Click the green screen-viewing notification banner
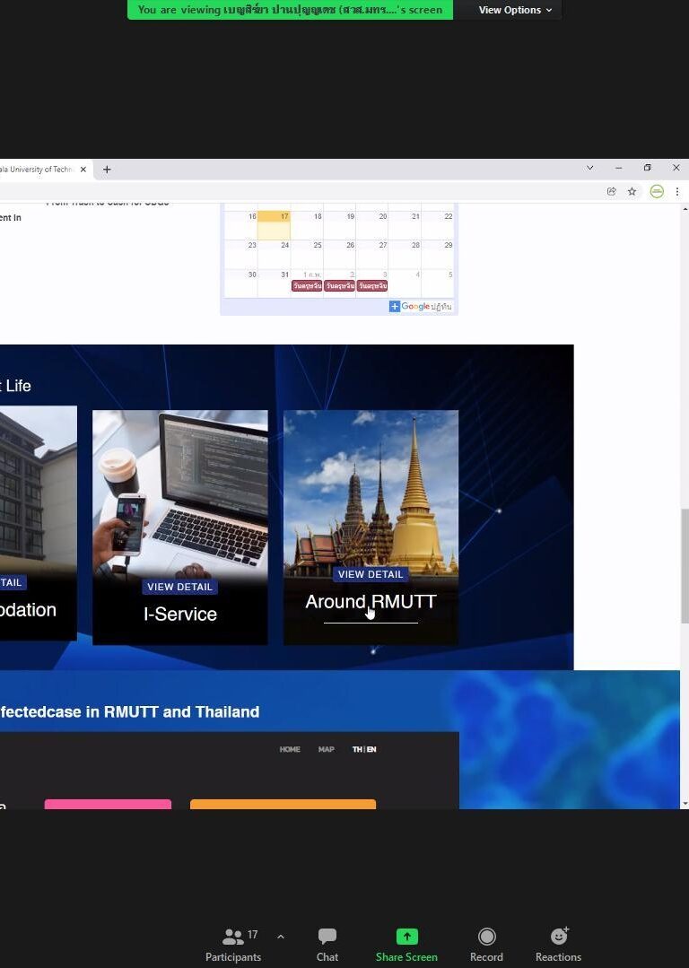689x968 pixels. (290, 10)
